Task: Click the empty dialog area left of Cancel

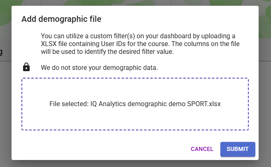Action: (x=103, y=149)
